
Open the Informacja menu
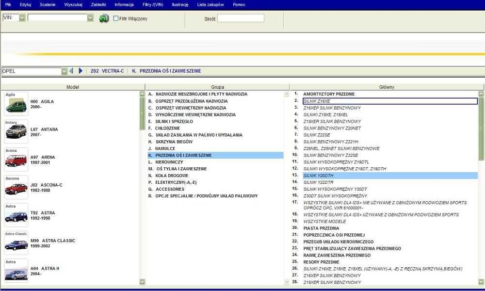pos(124,5)
